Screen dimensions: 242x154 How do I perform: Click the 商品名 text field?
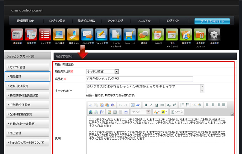click(x=139, y=79)
